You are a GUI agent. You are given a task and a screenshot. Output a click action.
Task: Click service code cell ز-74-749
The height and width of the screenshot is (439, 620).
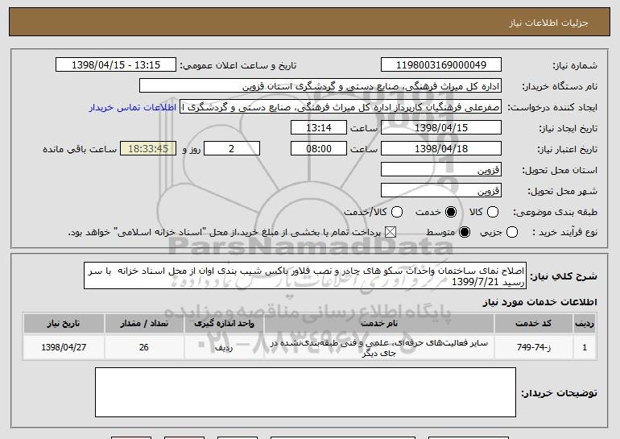[533, 347]
